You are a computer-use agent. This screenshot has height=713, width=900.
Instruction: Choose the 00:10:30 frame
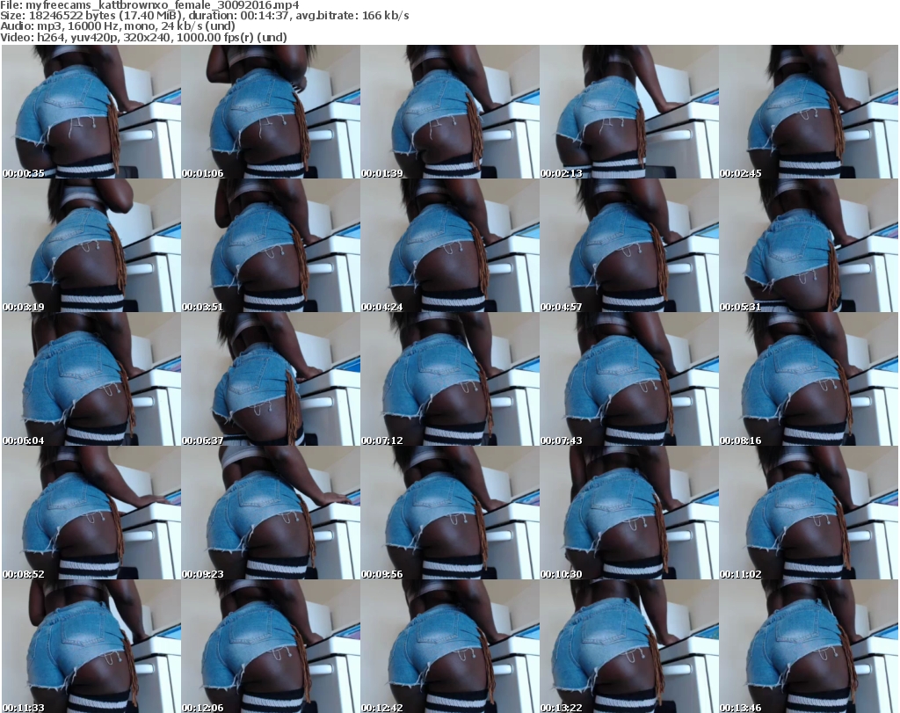coord(629,513)
